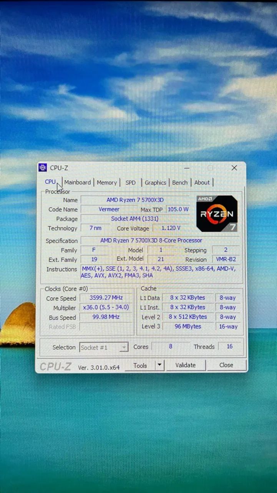Open the About tab
The image size is (277, 493).
click(202, 183)
